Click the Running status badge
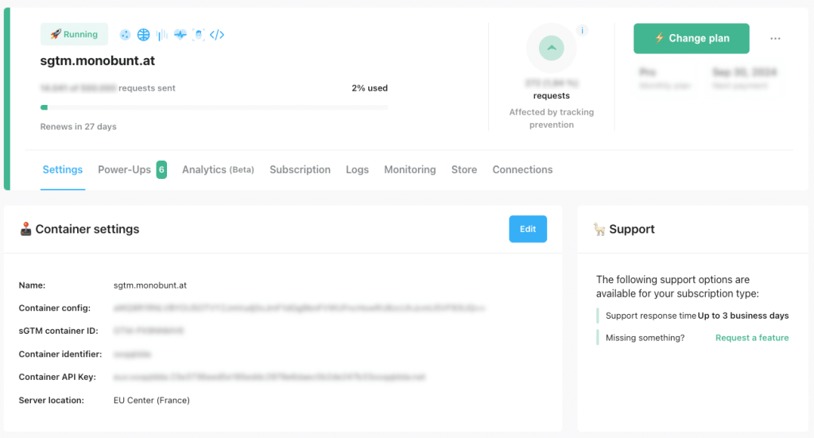This screenshot has height=438, width=814. click(x=74, y=34)
